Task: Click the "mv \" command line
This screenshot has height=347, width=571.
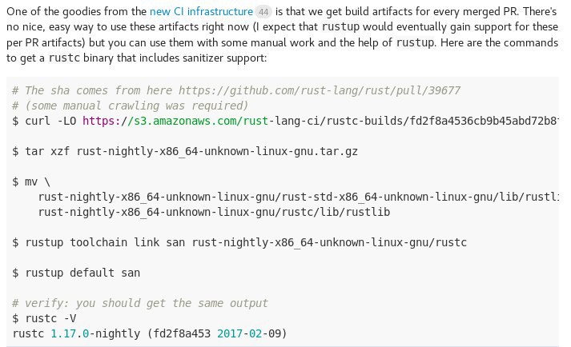Action: pos(31,181)
